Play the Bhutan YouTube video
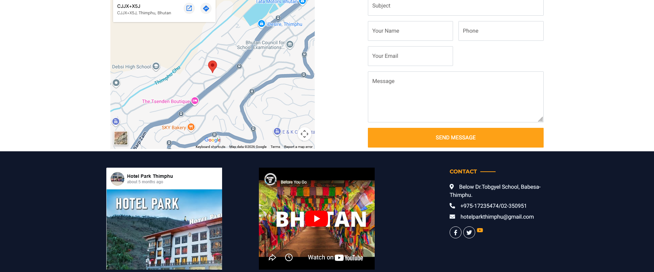The height and width of the screenshot is (272, 654). [316, 219]
